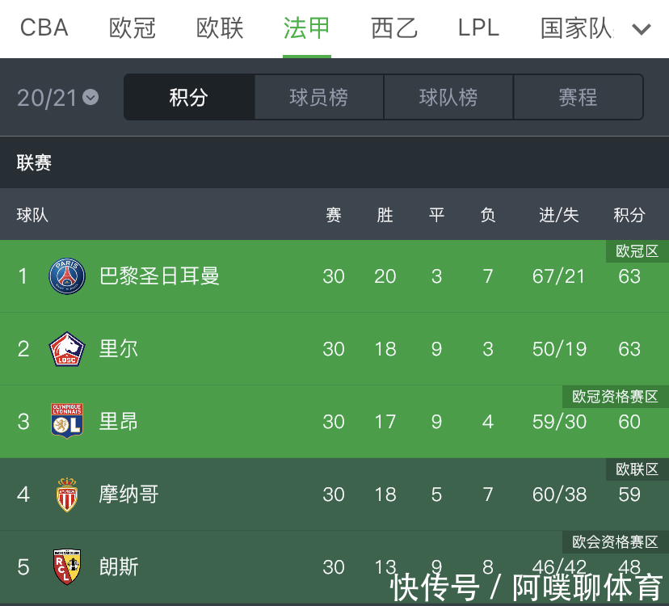Open the 欧联 league tab
Viewport: 669px width, 606px height.
pyautogui.click(x=220, y=28)
